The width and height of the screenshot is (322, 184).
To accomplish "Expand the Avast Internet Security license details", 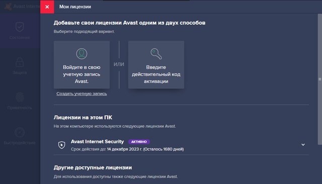I will [x=303, y=145].
